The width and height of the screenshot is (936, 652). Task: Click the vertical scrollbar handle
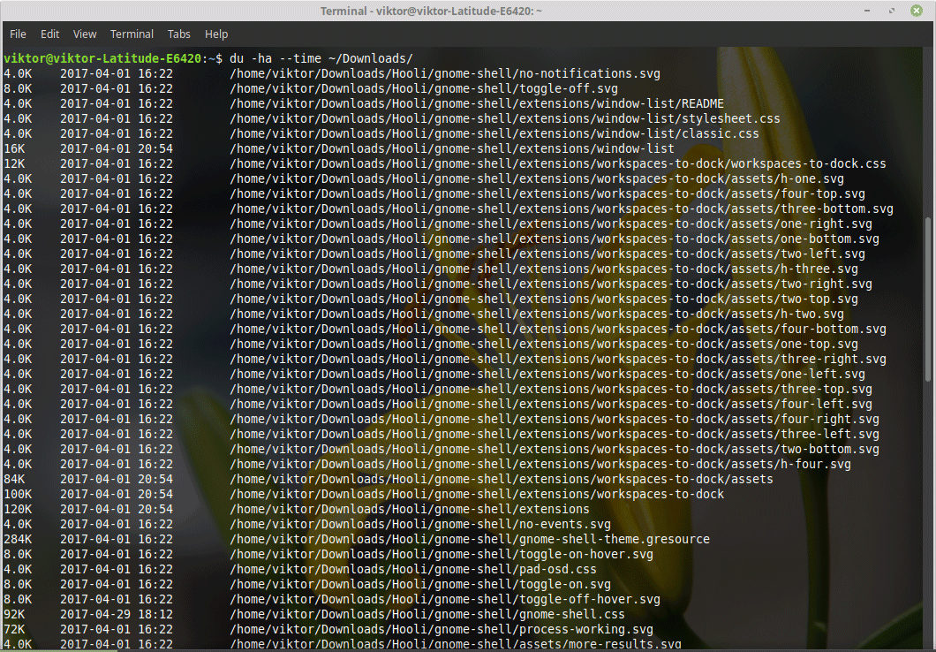(x=928, y=299)
